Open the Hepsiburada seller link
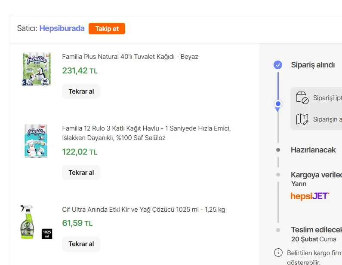Screen dimensions: 342x265 pos(62,28)
